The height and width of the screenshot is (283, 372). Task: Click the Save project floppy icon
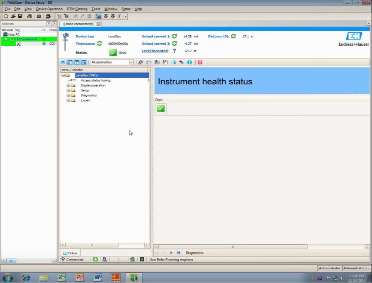click(x=20, y=16)
